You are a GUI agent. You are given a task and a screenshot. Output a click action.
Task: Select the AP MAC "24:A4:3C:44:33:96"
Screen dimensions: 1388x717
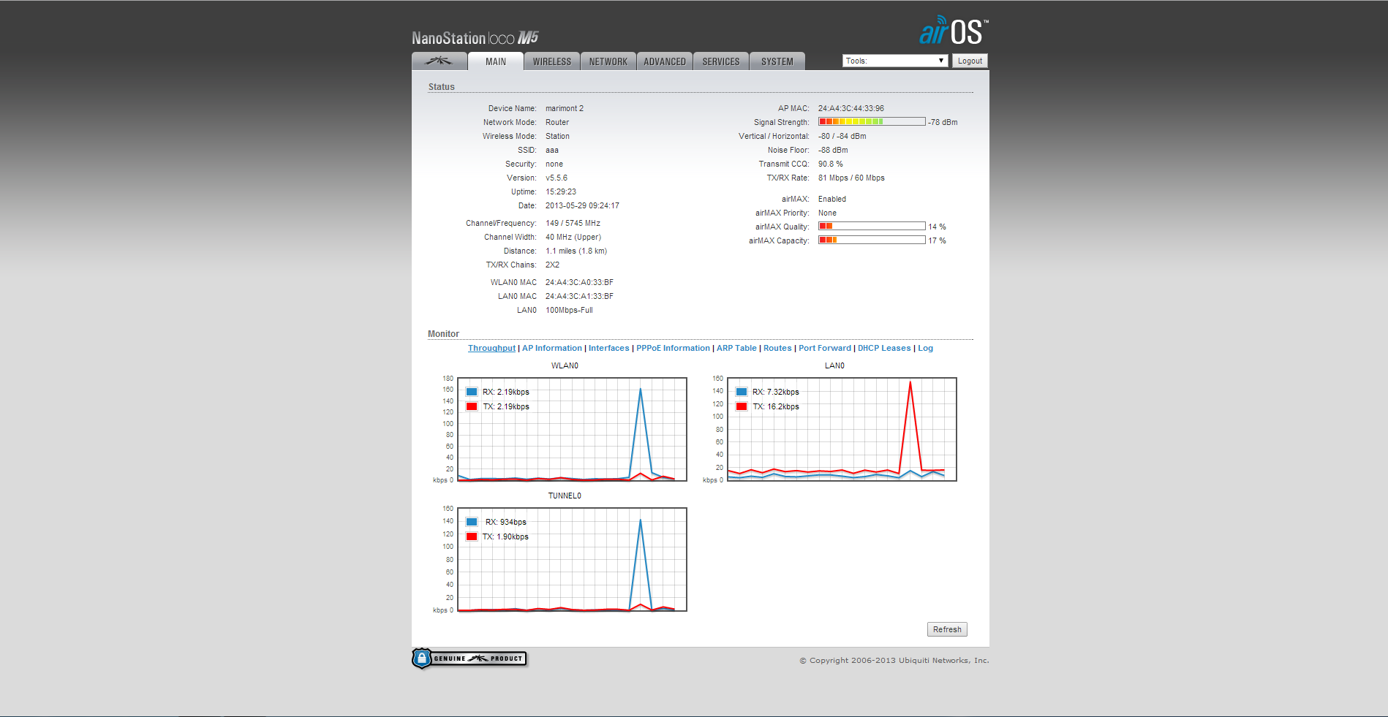[851, 108]
